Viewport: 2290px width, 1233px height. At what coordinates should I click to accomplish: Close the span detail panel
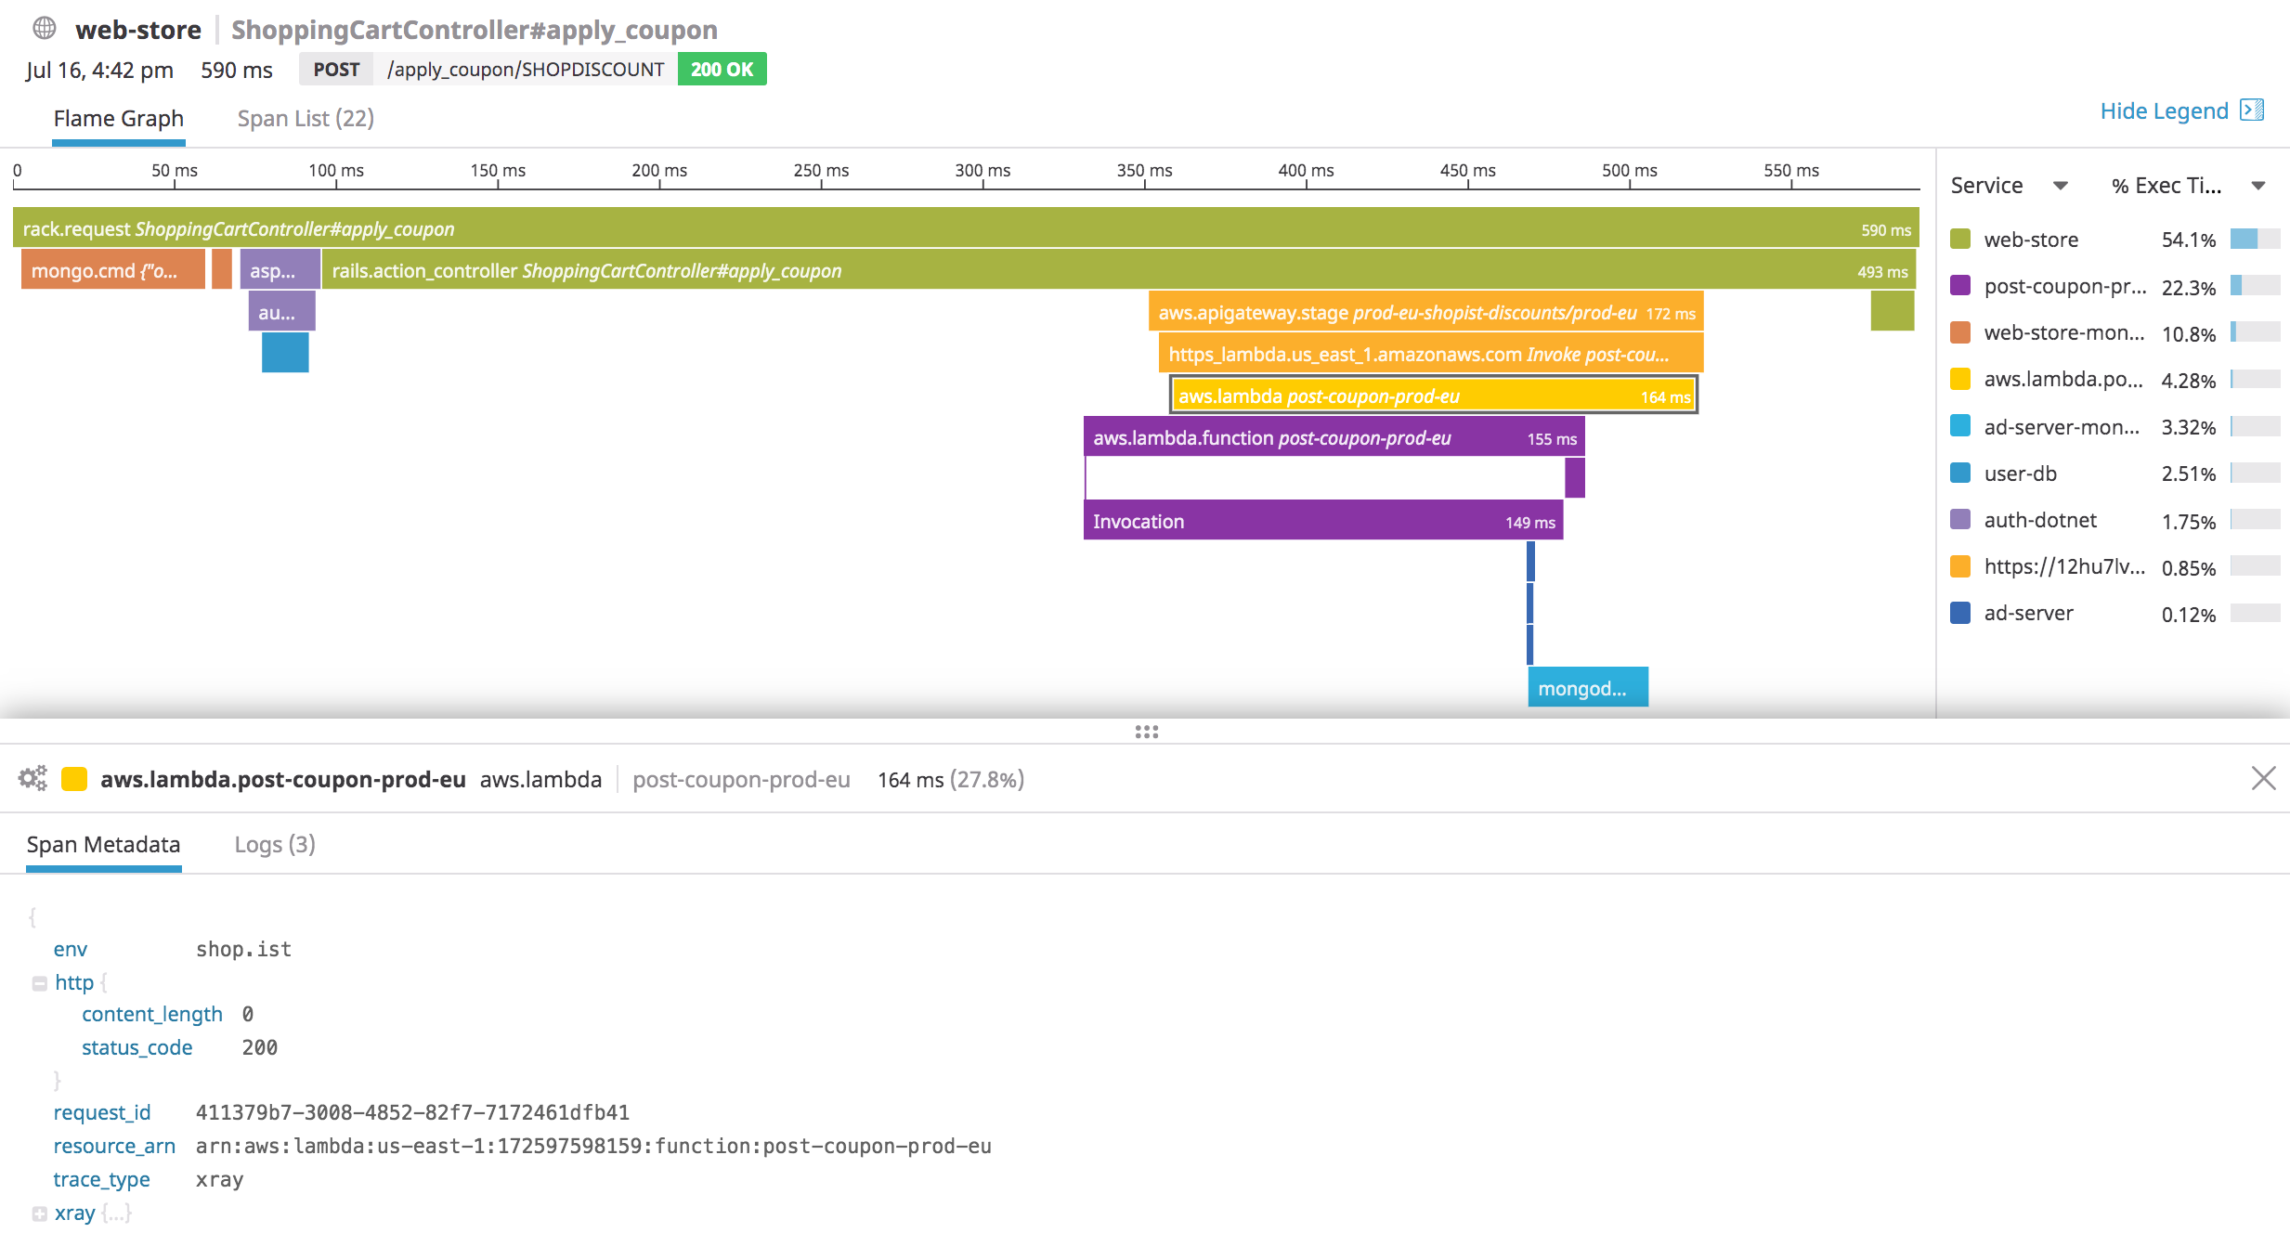(x=2264, y=779)
